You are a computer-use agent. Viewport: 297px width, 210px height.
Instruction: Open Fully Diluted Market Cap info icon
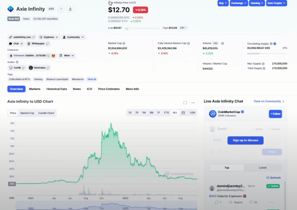pyautogui.click(x=188, y=43)
